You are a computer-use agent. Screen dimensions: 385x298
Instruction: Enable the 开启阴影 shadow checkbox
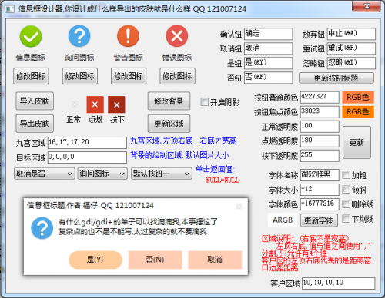click(x=205, y=101)
